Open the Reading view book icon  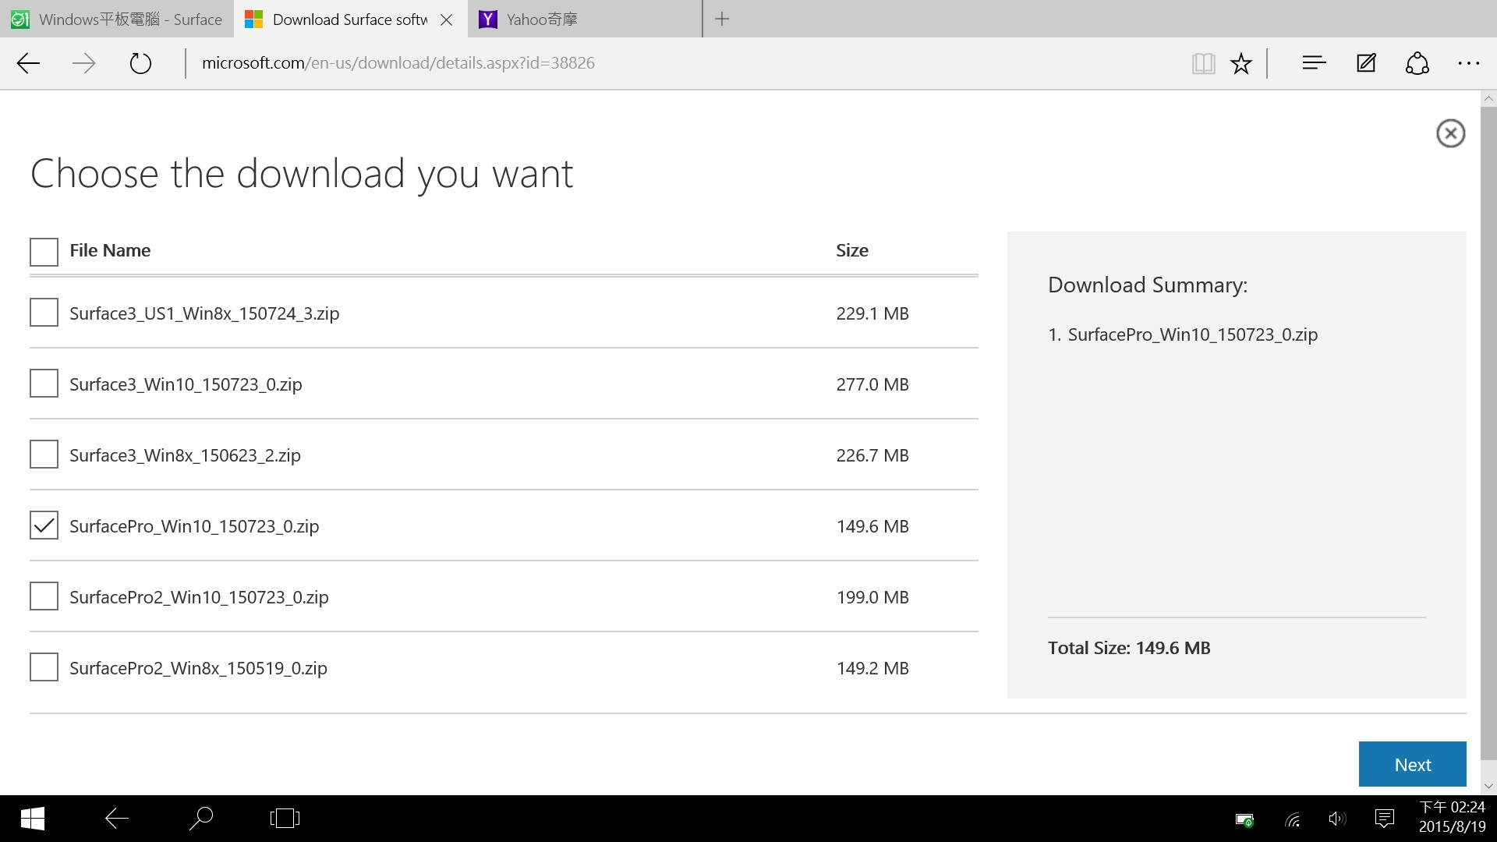tap(1203, 63)
